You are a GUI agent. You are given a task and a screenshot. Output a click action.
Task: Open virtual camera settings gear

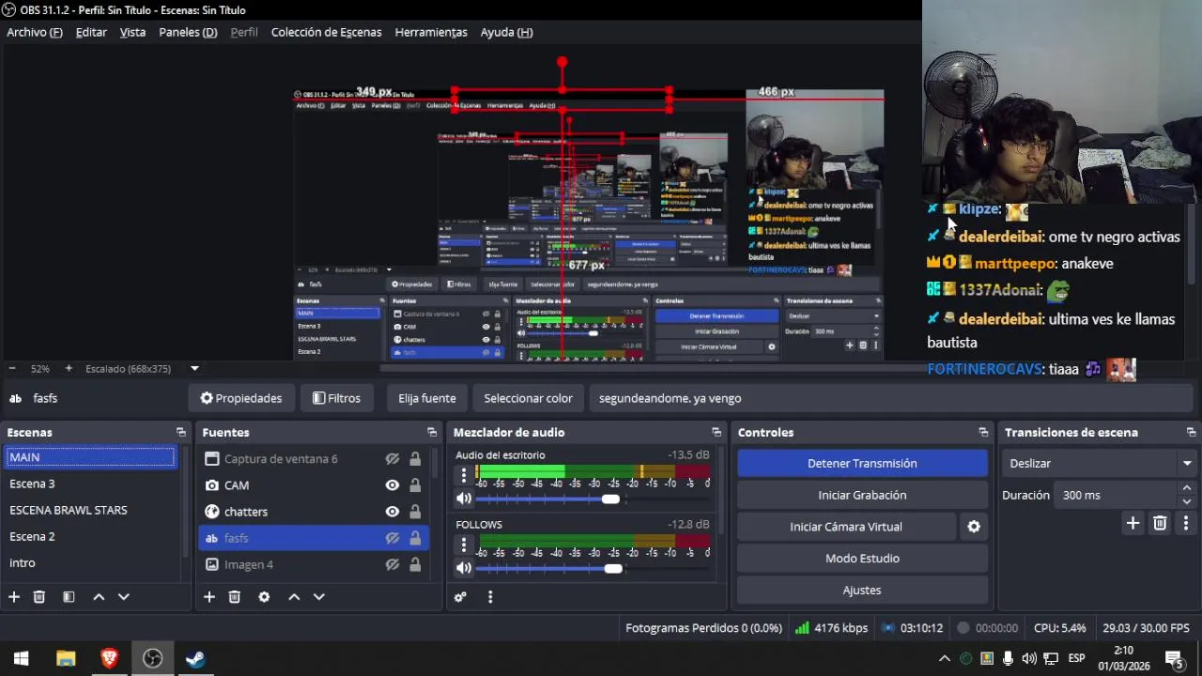974,527
